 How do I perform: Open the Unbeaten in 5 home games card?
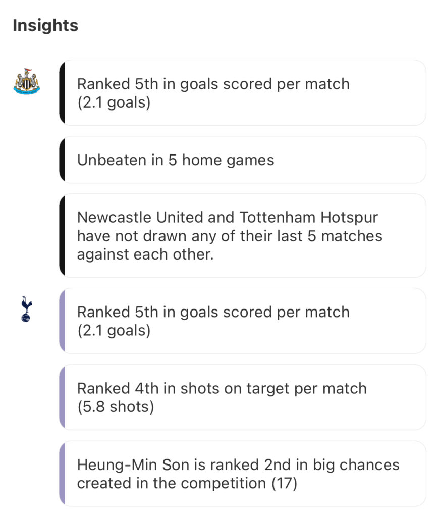[x=243, y=160]
